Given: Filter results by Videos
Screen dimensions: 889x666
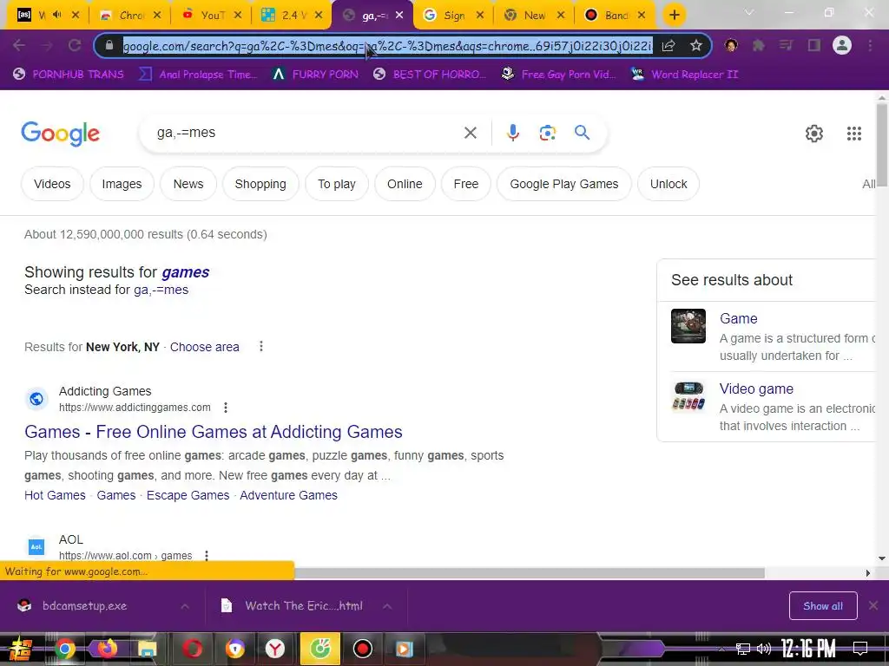Looking at the screenshot, I should (52, 184).
